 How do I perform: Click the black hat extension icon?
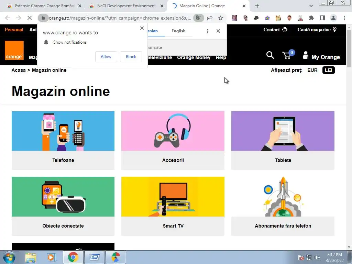coord(256,18)
